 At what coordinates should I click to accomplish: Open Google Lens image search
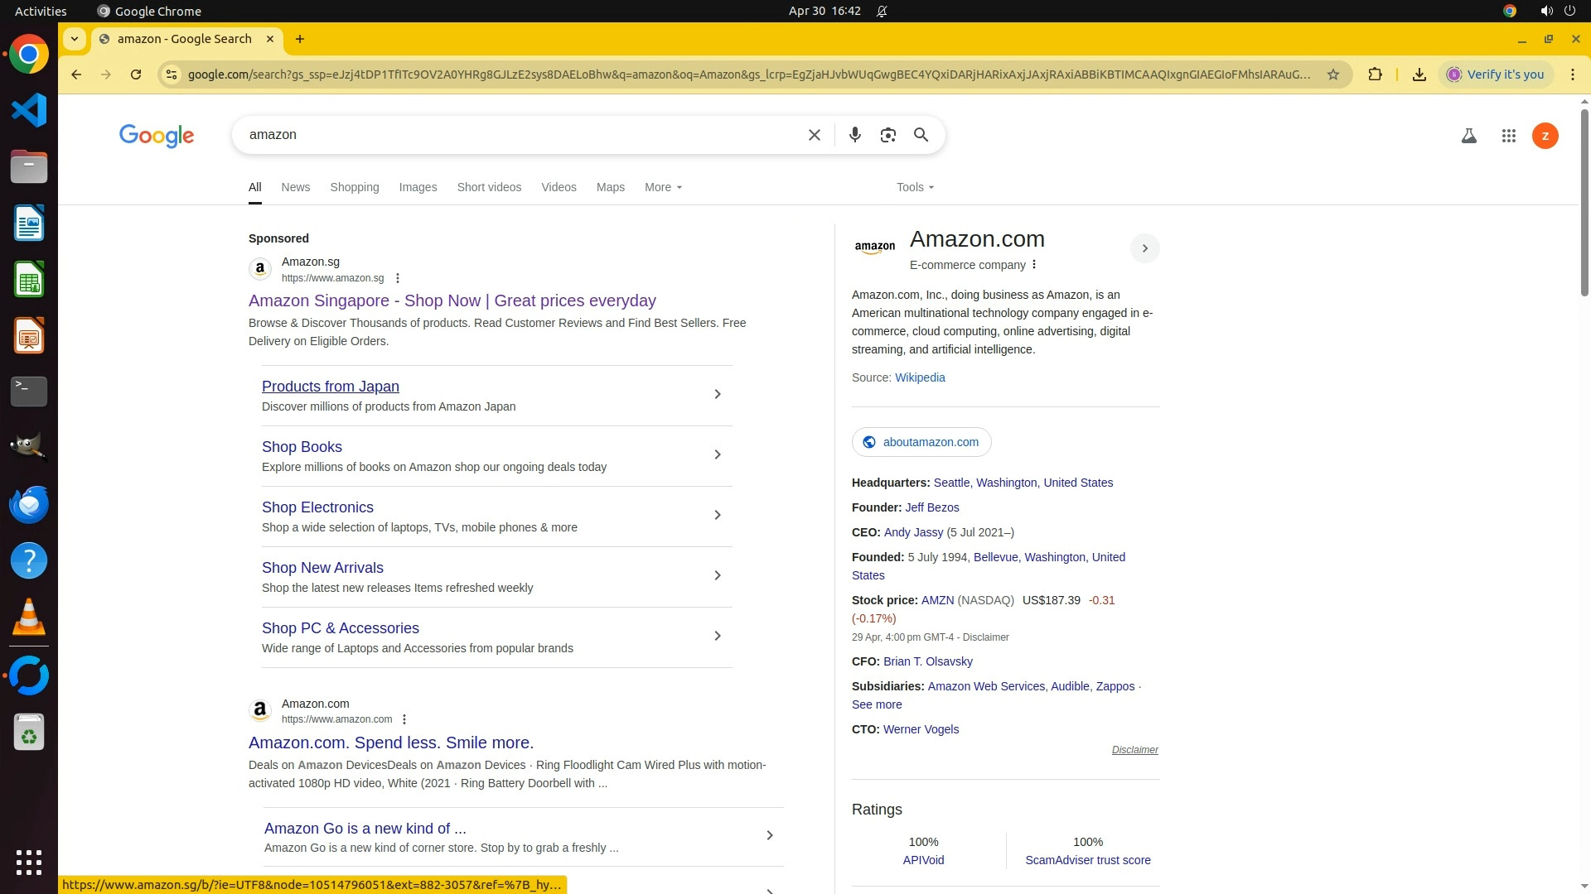pos(887,135)
